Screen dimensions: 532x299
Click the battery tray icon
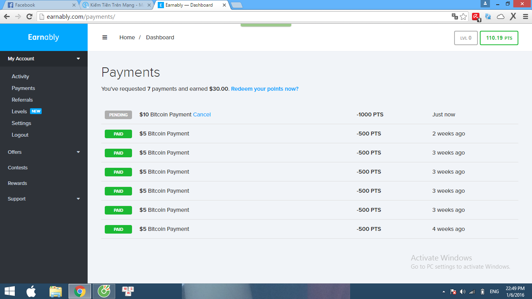pos(482,292)
